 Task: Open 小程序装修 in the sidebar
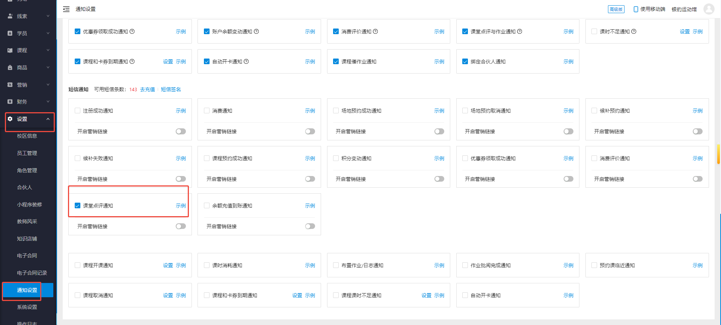(29, 205)
